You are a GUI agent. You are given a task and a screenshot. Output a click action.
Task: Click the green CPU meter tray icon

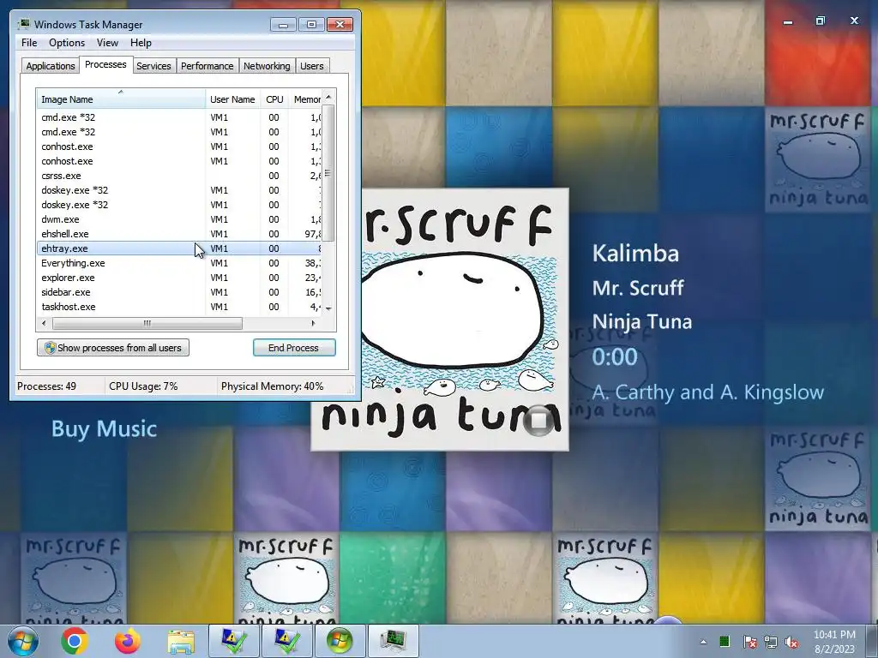pyautogui.click(x=724, y=641)
